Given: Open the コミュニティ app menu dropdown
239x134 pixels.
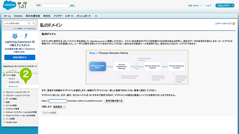Looking at the screenshot, I should tap(225, 5).
